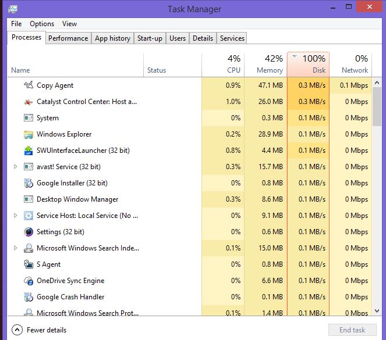Click the Settings (32 bit) camera icon

pyautogui.click(x=29, y=232)
